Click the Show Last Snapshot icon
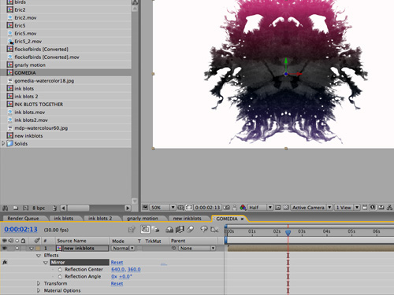The height and width of the screenshot is (295, 394). tap(235, 208)
